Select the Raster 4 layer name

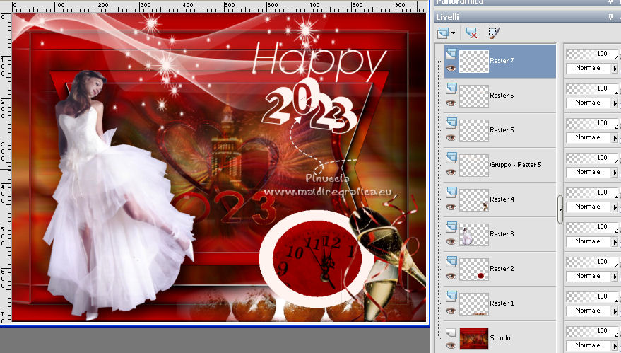[x=502, y=199]
